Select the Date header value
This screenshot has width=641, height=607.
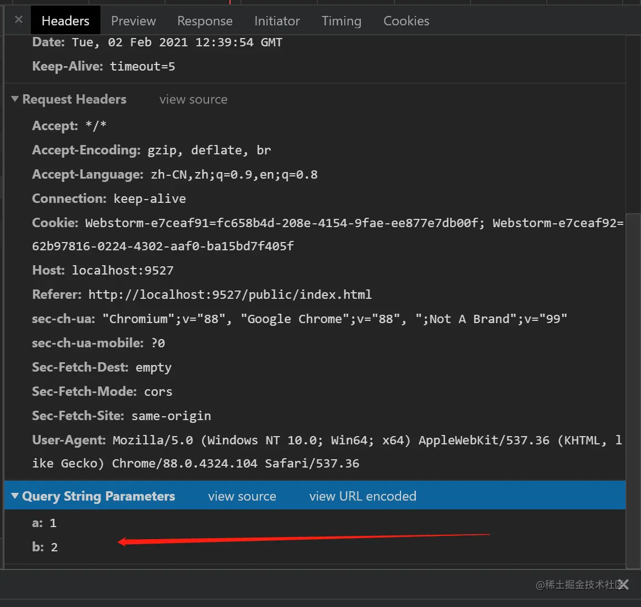[x=177, y=42]
